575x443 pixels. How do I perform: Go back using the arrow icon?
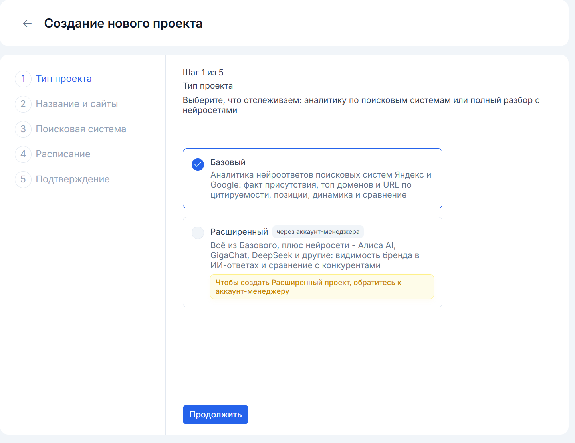(x=27, y=24)
